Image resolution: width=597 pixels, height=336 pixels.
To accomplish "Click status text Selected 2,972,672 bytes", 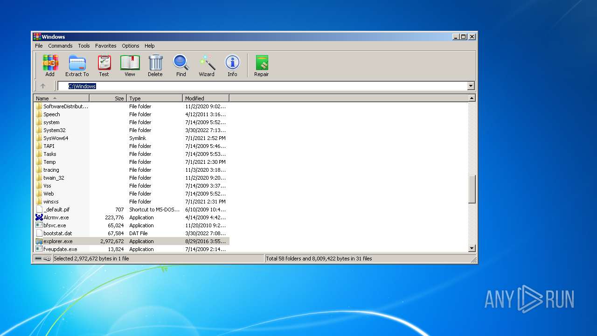I will pyautogui.click(x=91, y=259).
